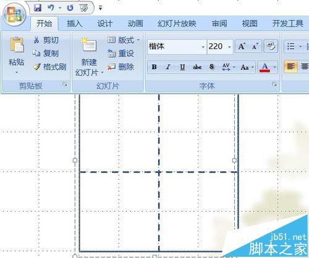Align text to the left

pos(290,66)
